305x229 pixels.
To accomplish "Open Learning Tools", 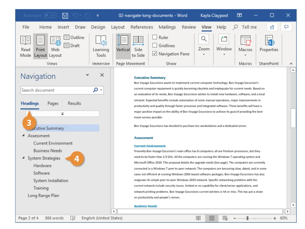I will pyautogui.click(x=101, y=46).
